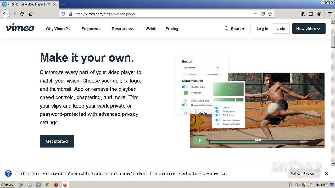335x188 pixels.
Task: Toggle lower Display custom logo switch
Action: [x=217, y=124]
